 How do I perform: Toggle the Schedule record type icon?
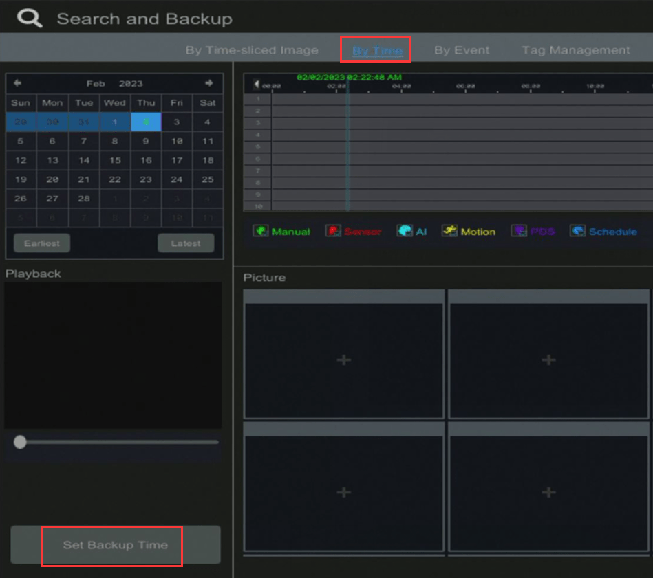pyautogui.click(x=577, y=231)
